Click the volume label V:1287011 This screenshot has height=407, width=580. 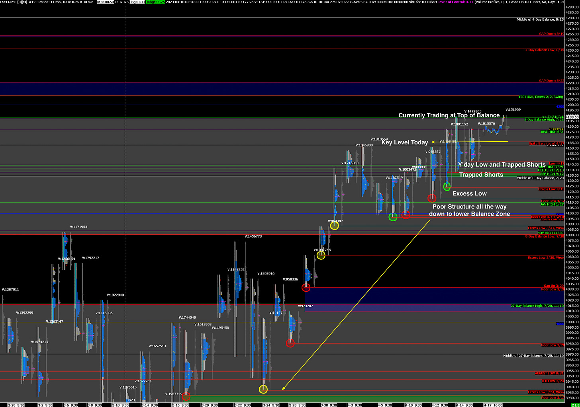[10, 290]
